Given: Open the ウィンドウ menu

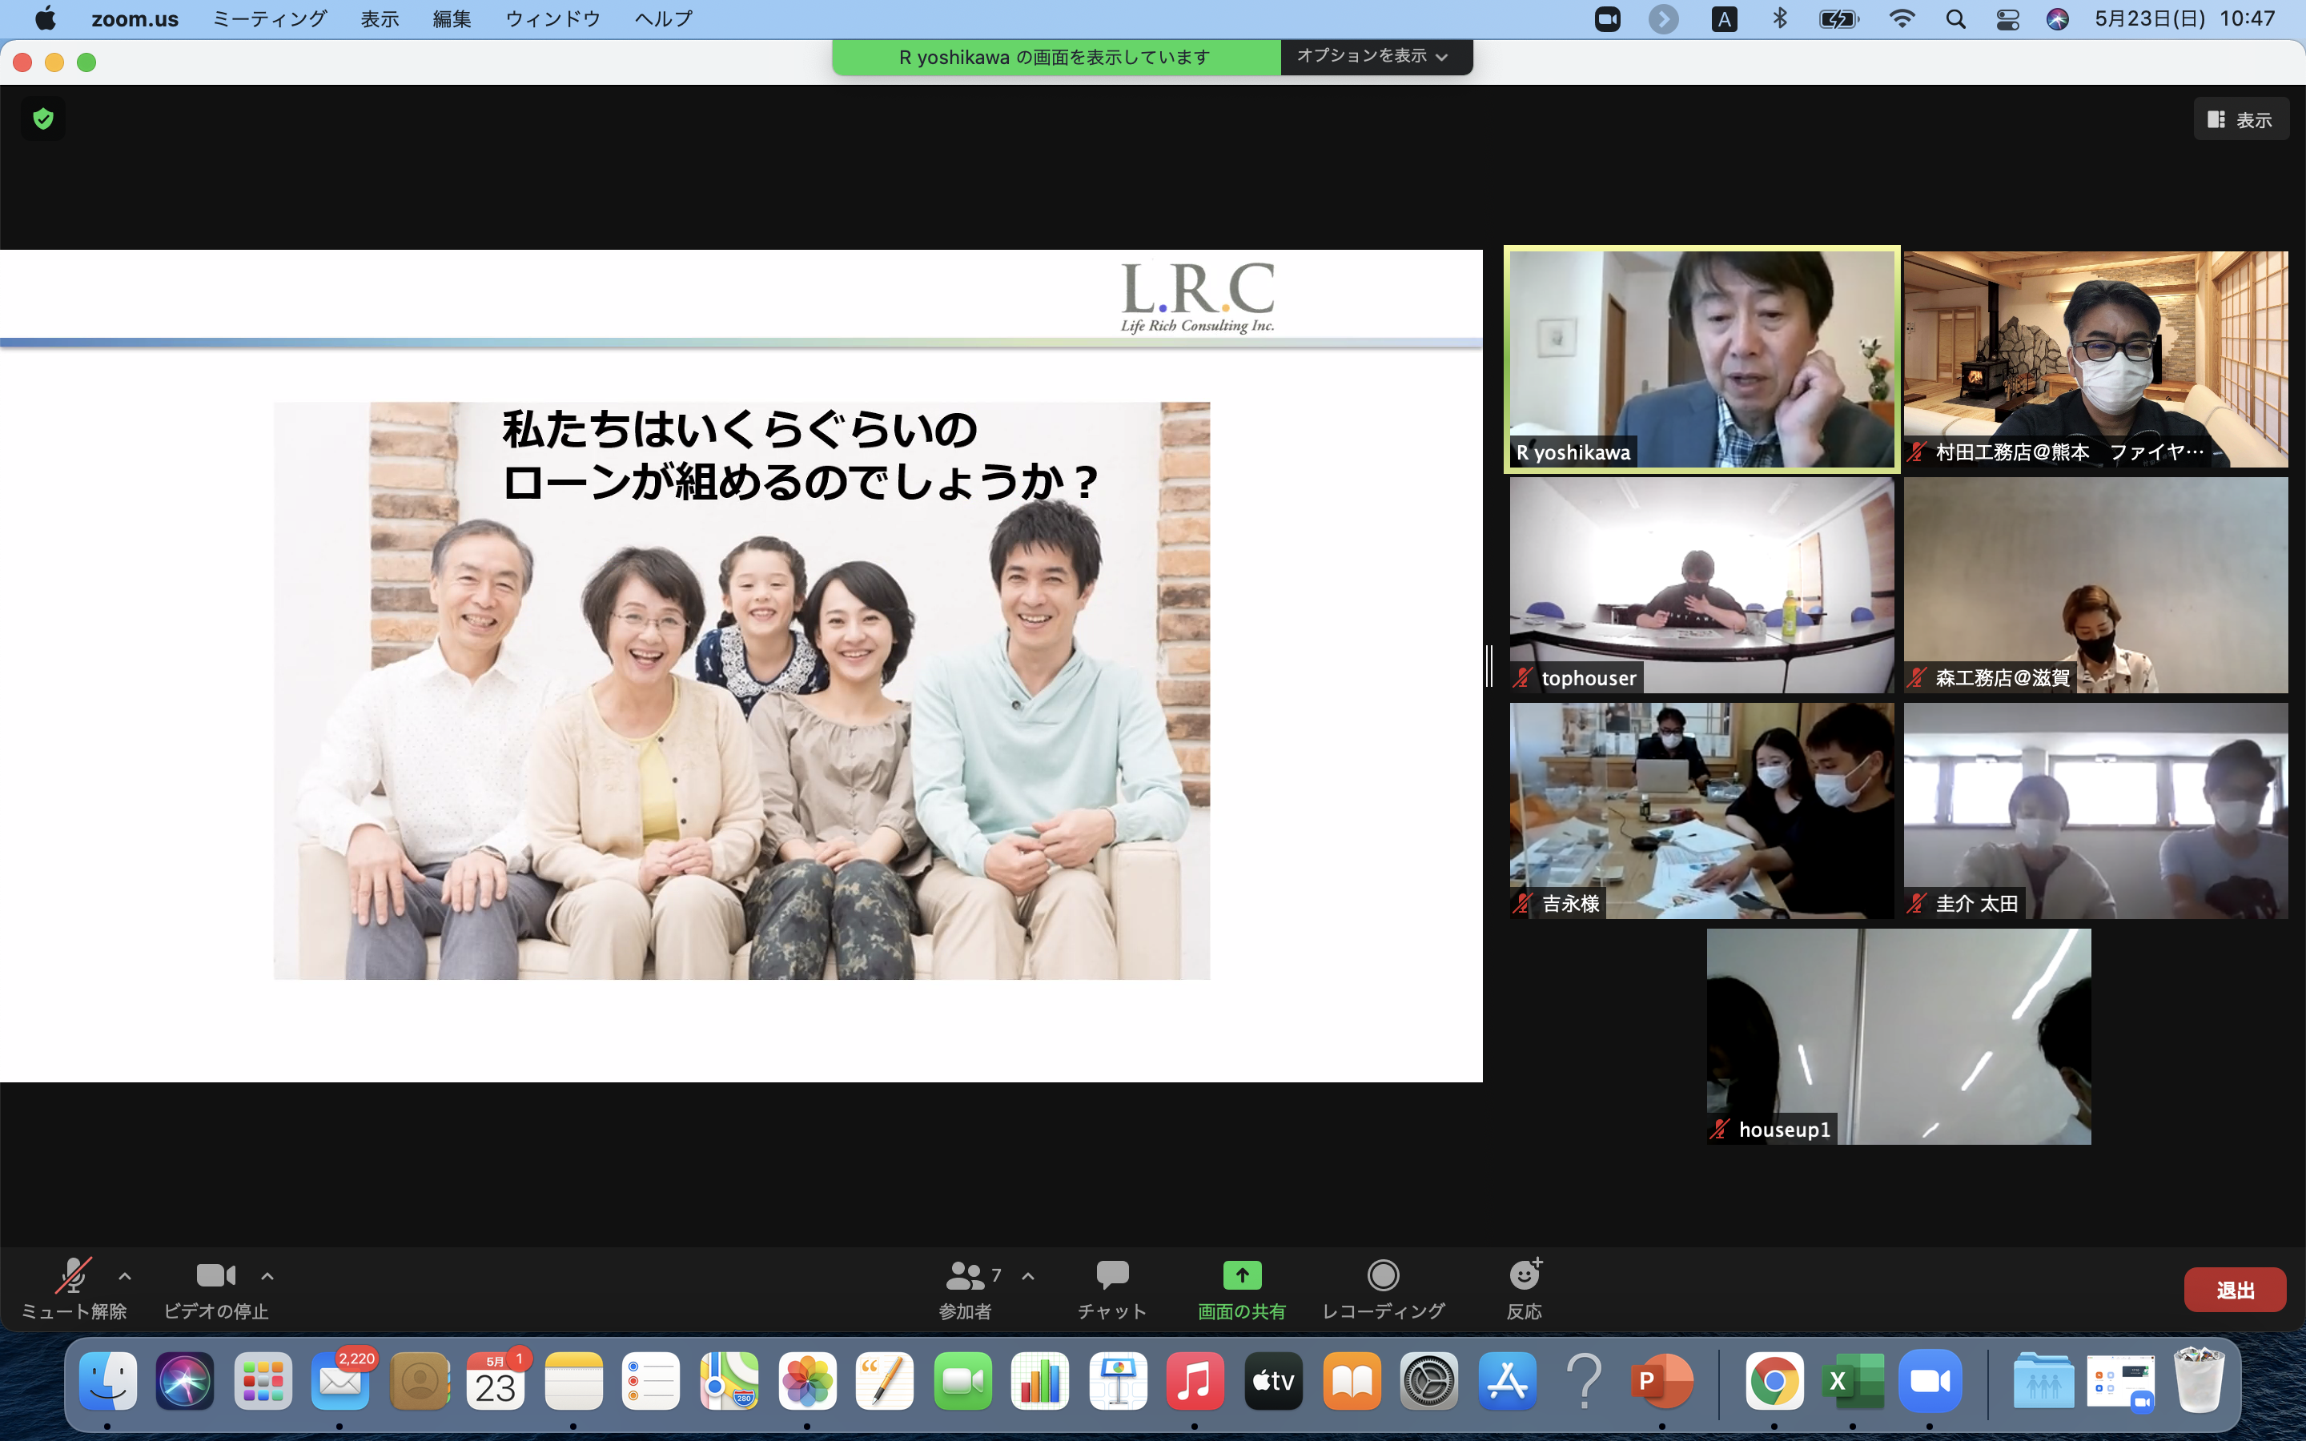Looking at the screenshot, I should [x=552, y=19].
